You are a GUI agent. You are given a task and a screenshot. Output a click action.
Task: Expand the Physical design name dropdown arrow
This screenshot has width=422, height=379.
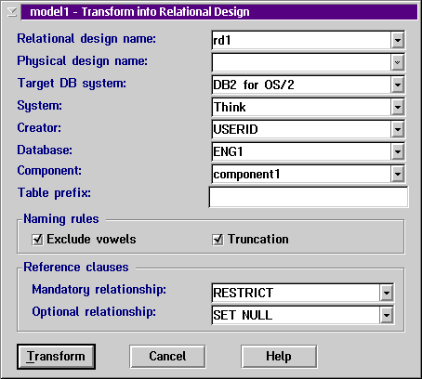point(398,62)
